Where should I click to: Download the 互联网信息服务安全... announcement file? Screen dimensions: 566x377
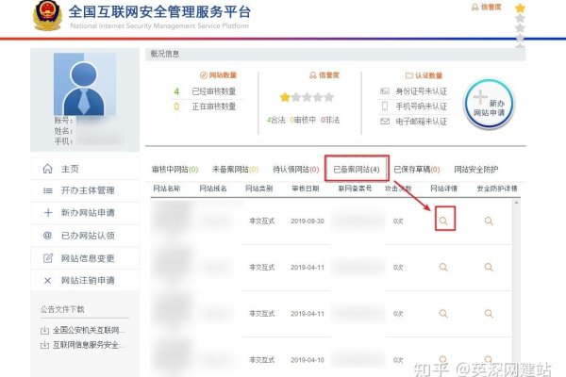point(89,345)
